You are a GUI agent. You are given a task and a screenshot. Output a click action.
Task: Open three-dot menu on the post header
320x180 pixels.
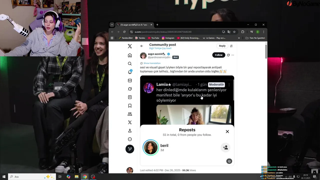[x=233, y=55]
